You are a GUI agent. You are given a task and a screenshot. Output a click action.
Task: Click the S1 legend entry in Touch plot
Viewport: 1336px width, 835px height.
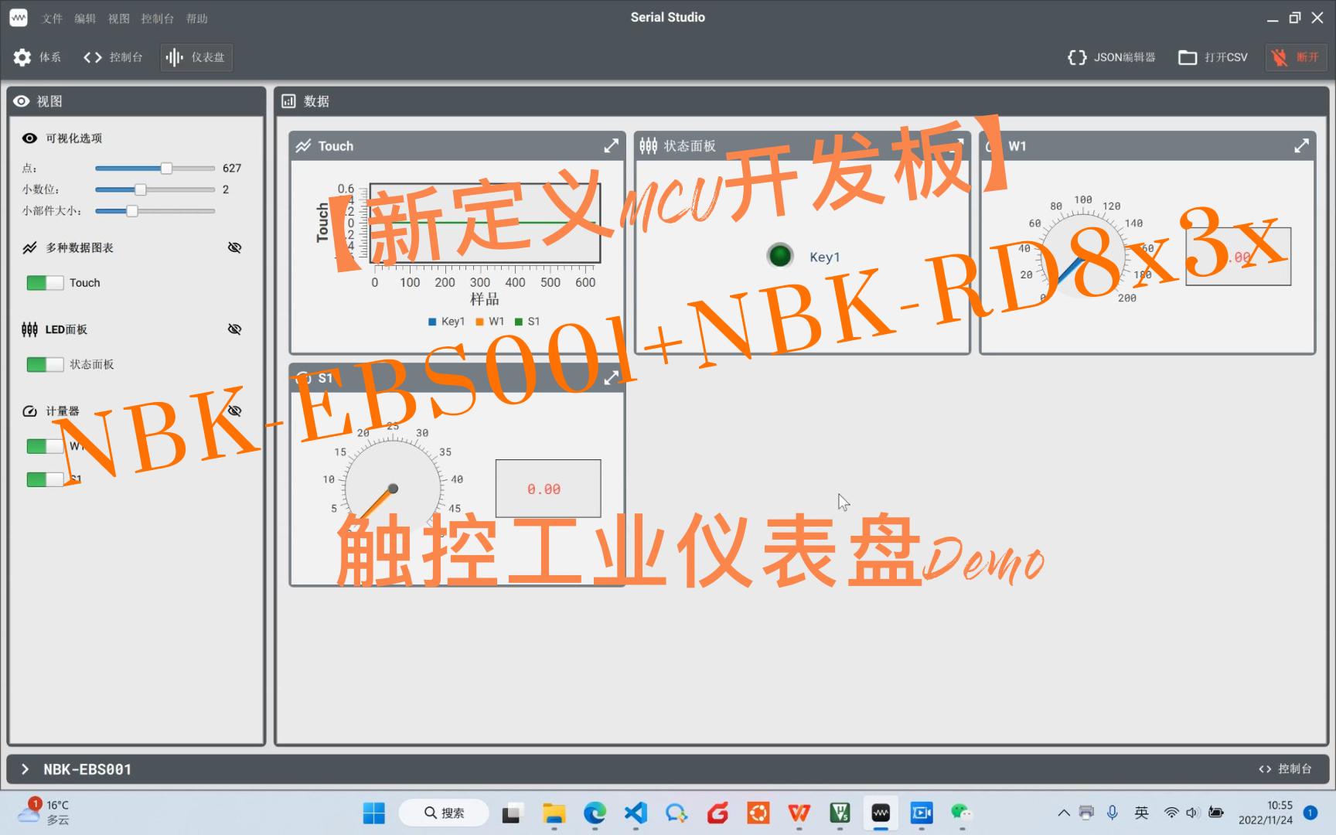tap(527, 322)
